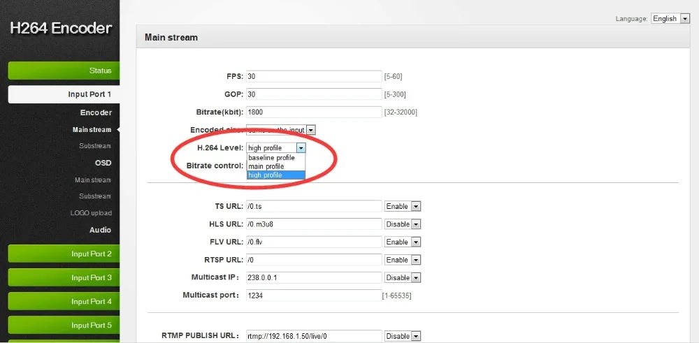Open Audio settings
The width and height of the screenshot is (699, 343).
100,230
